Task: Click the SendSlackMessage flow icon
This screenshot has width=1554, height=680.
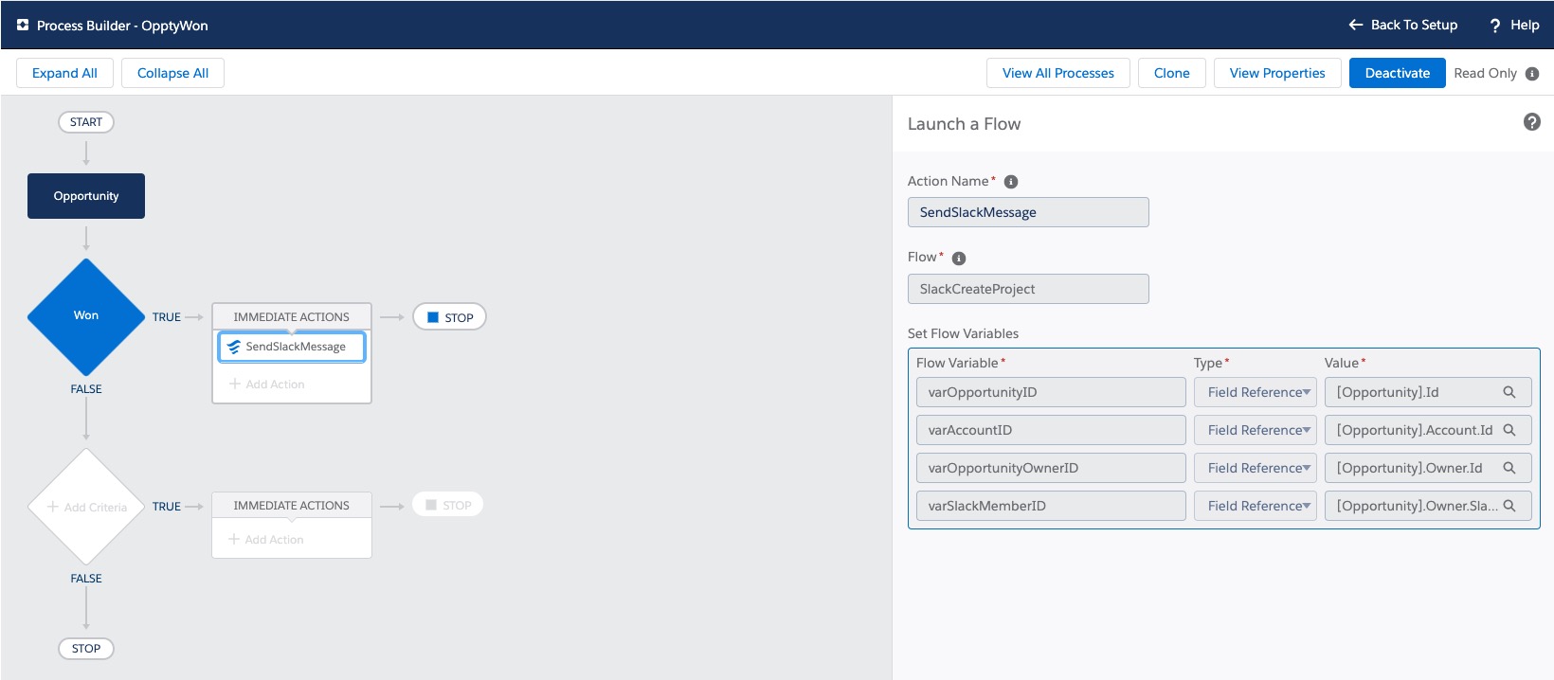Action: tap(234, 348)
